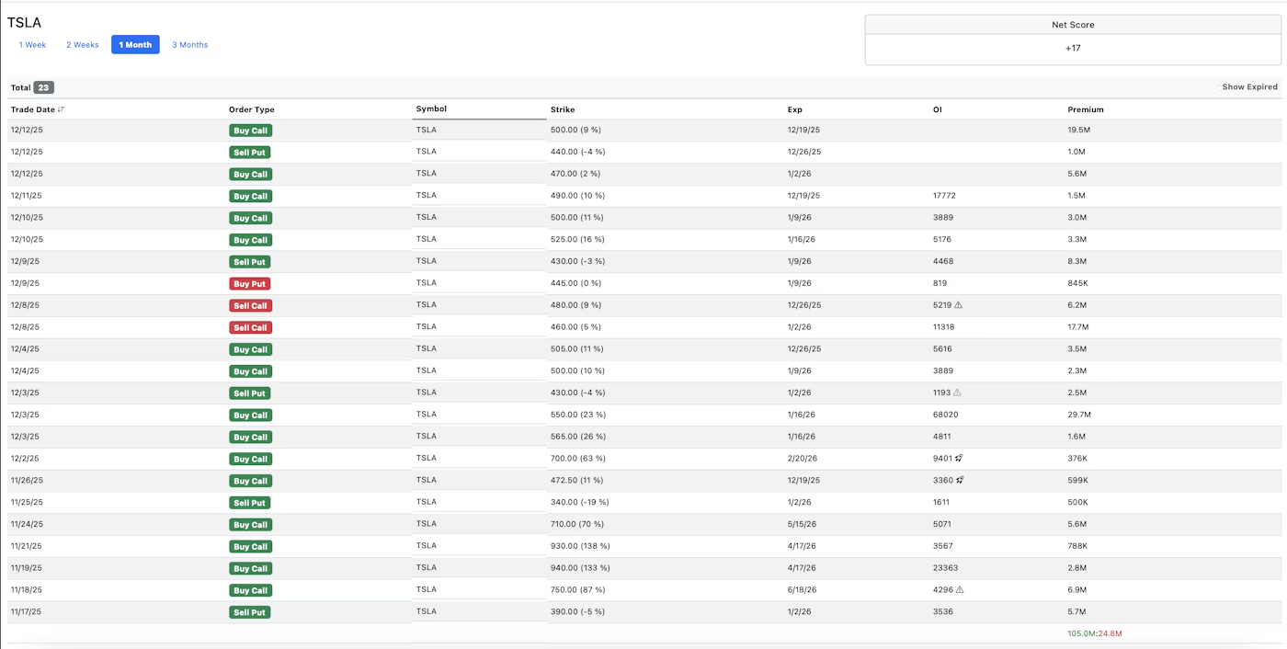Click the Exp column header
The height and width of the screenshot is (649, 1287).
[x=795, y=109]
